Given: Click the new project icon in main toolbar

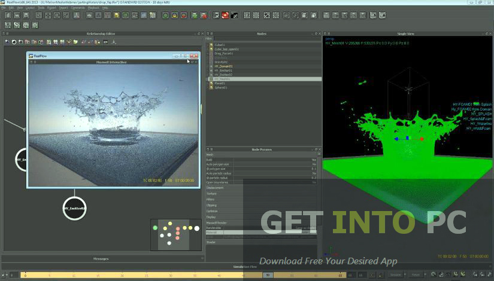Looking at the screenshot, I should tap(8, 15).
